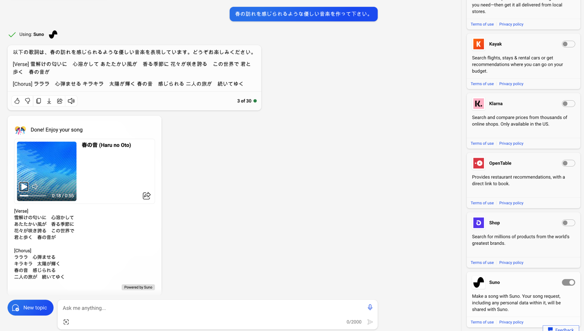584x331 pixels.
Task: Open Shop Terms of use link
Action: pos(482,263)
